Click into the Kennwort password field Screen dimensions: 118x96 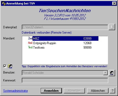click(x=65, y=80)
